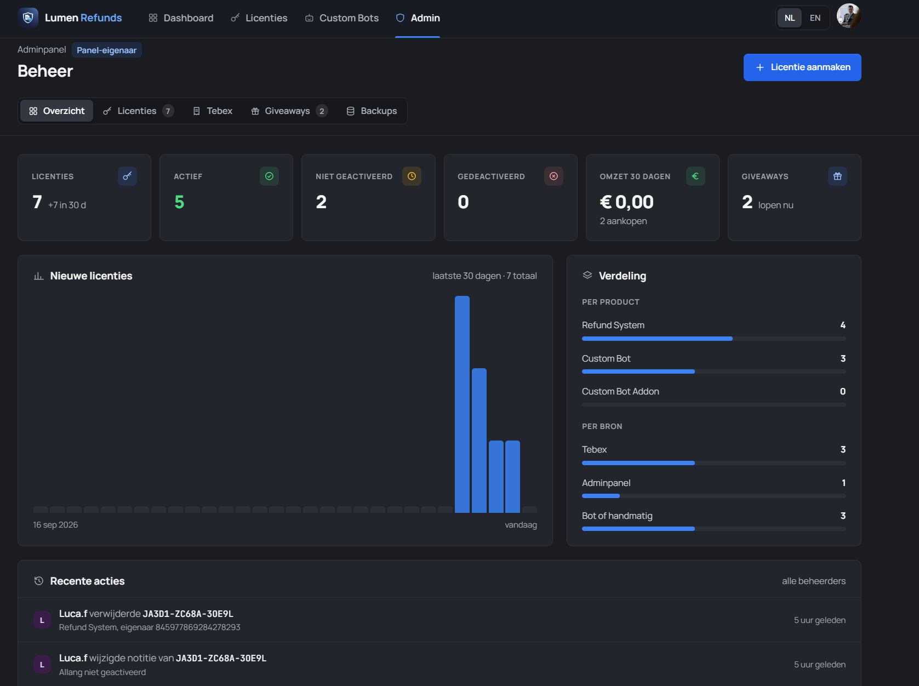Click license key in wijzigde notitie row
This screenshot has height=686, width=919.
click(221, 658)
